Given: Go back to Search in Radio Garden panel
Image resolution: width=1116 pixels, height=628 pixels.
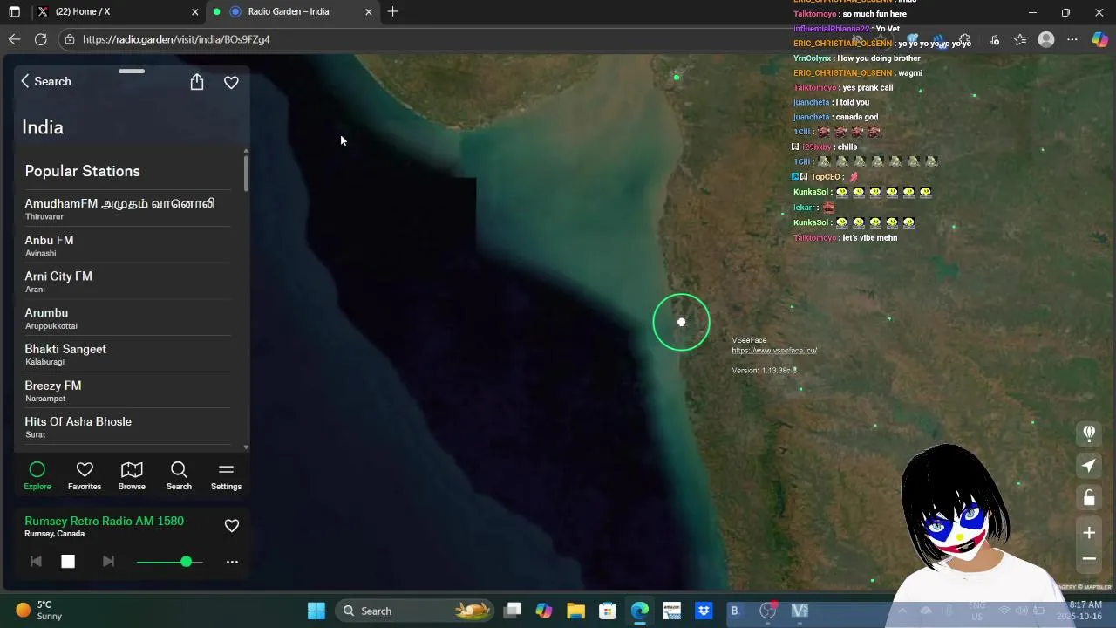Looking at the screenshot, I should coord(45,81).
